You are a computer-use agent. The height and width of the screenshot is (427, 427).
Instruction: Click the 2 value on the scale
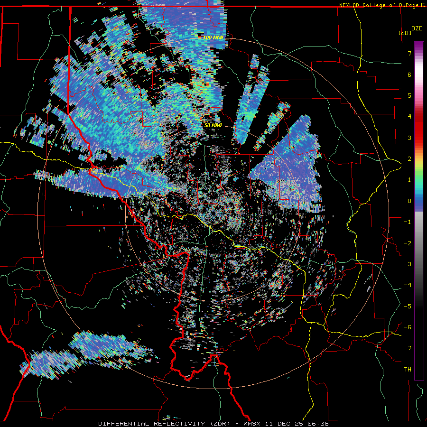[409, 158]
